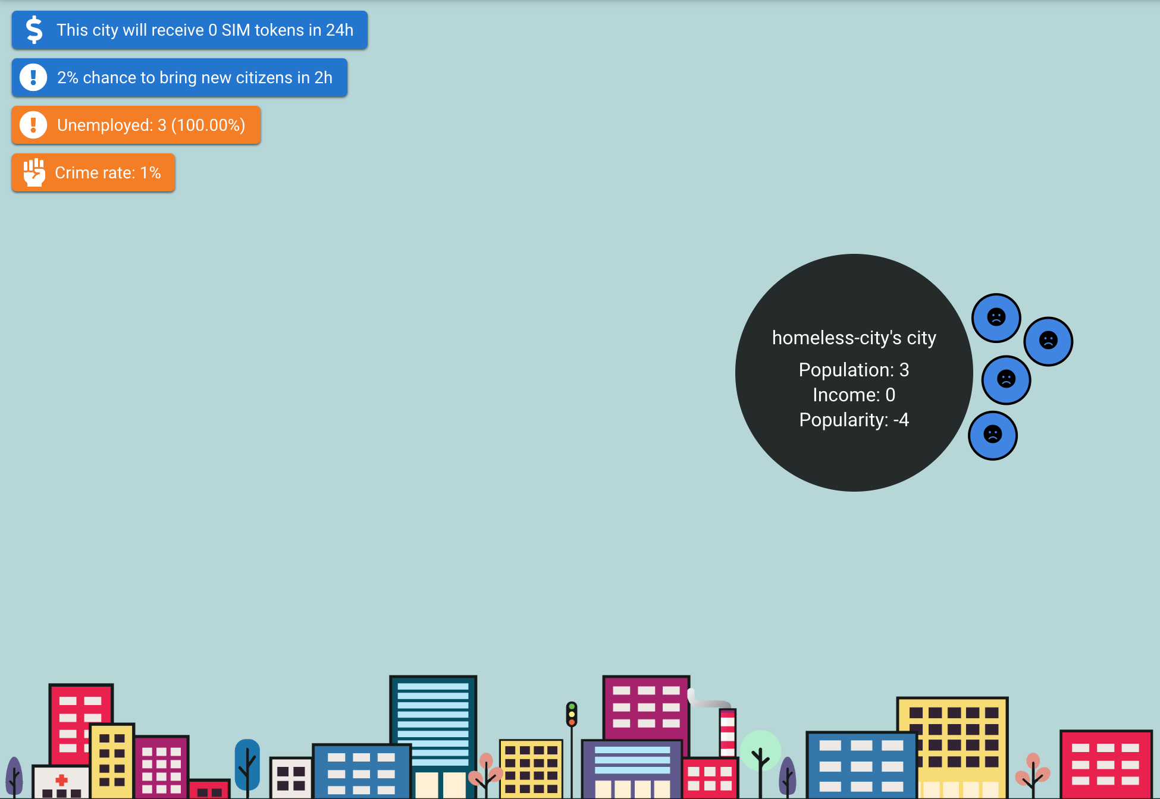Click the orange unemployment exclamation icon
This screenshot has height=799, width=1160.
(33, 125)
